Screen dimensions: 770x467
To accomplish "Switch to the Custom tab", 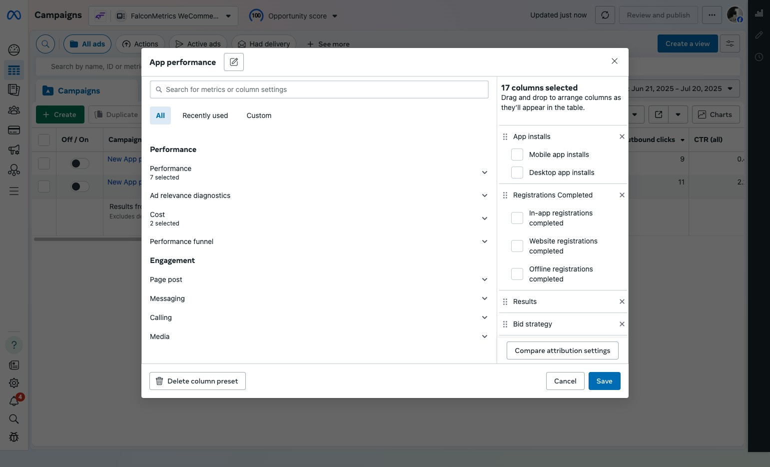I will 259,115.
